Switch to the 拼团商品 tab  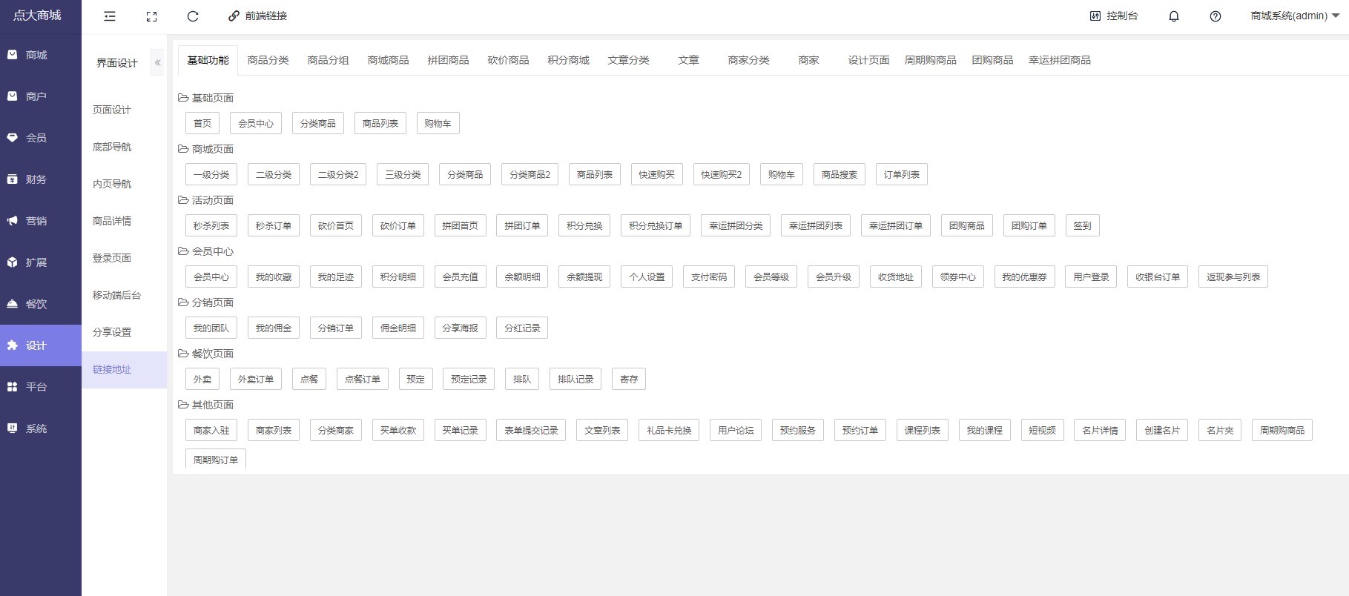449,60
